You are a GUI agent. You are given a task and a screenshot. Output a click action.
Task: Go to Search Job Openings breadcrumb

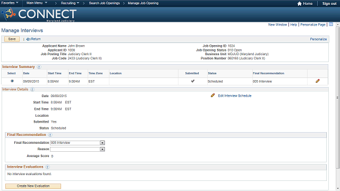[104, 3]
